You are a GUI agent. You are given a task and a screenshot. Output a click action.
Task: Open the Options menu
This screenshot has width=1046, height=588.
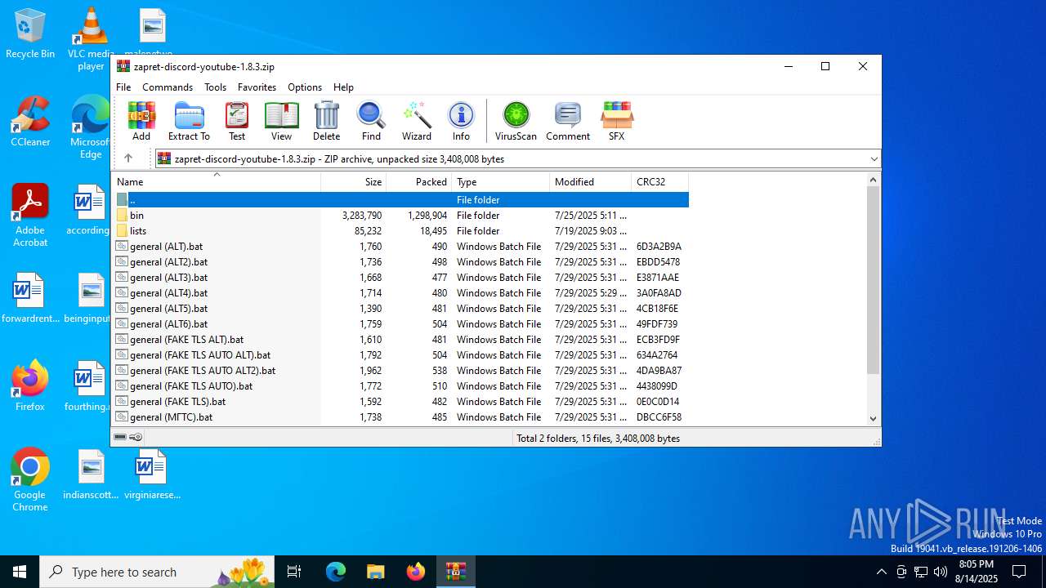click(x=305, y=87)
